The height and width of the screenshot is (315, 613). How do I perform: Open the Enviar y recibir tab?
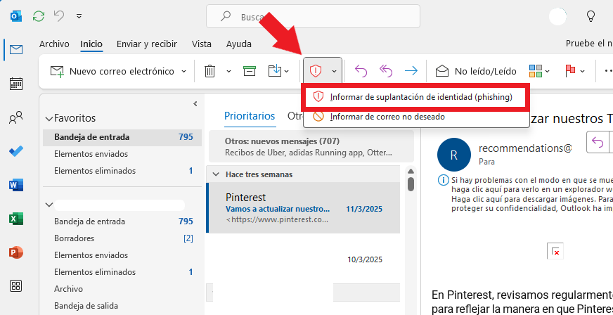(147, 44)
